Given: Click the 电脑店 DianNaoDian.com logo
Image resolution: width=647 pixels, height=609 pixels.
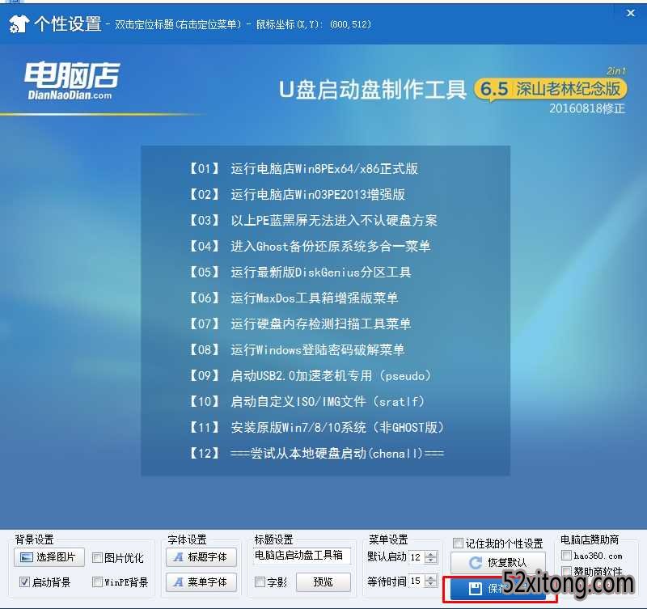Looking at the screenshot, I should pyautogui.click(x=71, y=81).
